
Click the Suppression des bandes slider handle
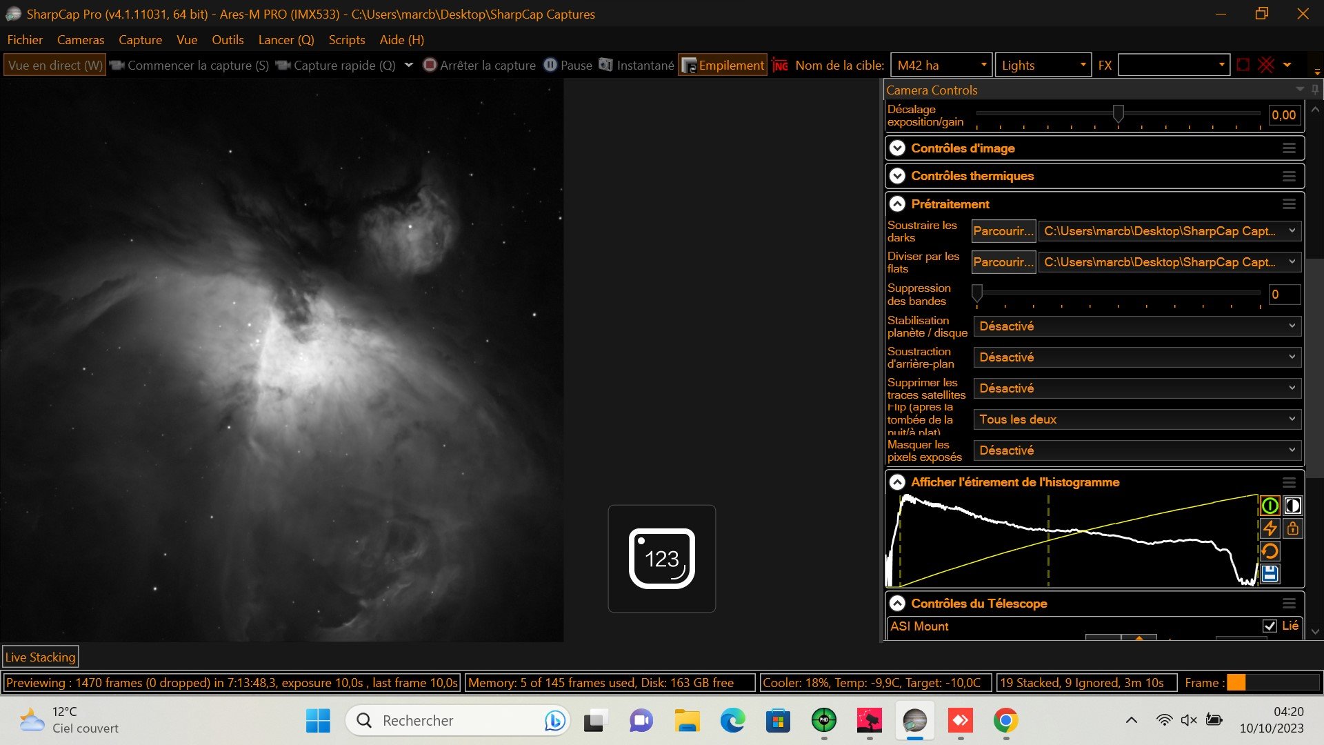[977, 293]
